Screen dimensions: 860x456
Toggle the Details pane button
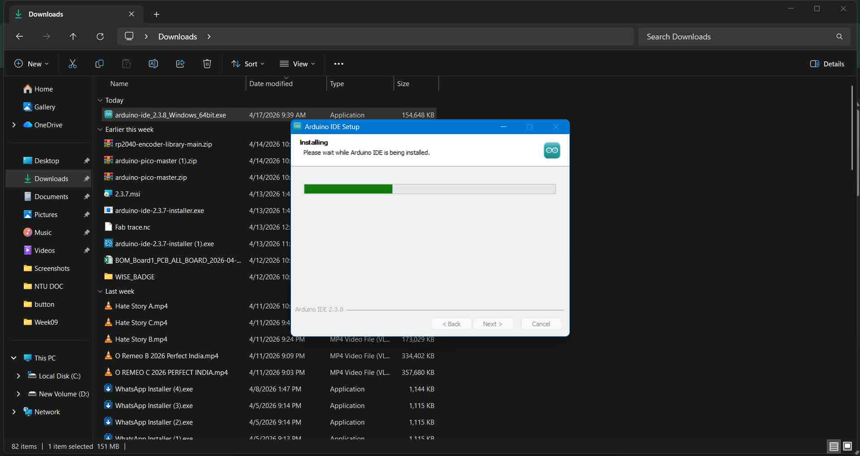click(827, 64)
